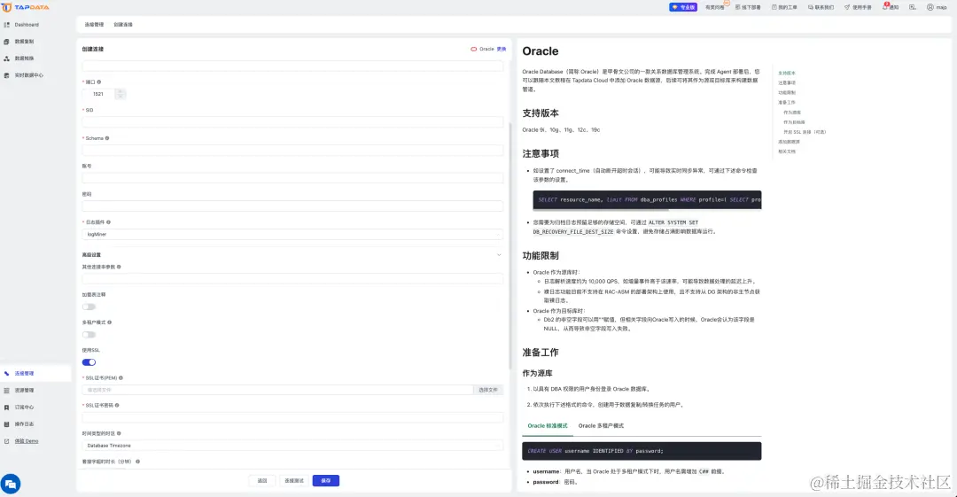
Task: Open the 通知 notifications bell
Action: (x=891, y=7)
